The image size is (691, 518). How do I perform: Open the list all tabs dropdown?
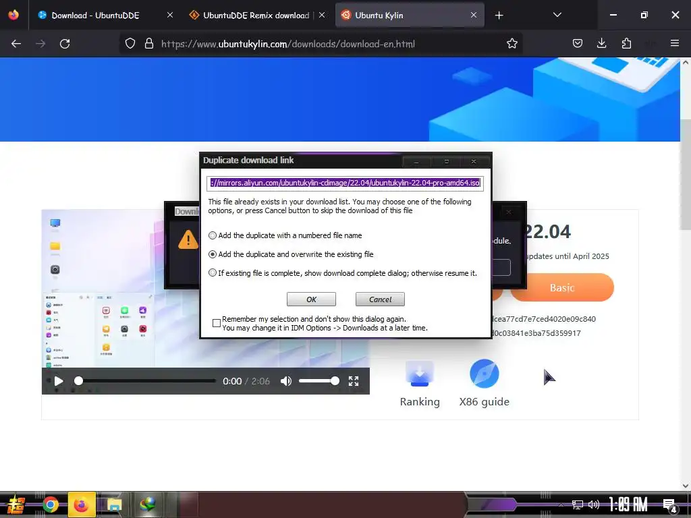[x=557, y=15]
